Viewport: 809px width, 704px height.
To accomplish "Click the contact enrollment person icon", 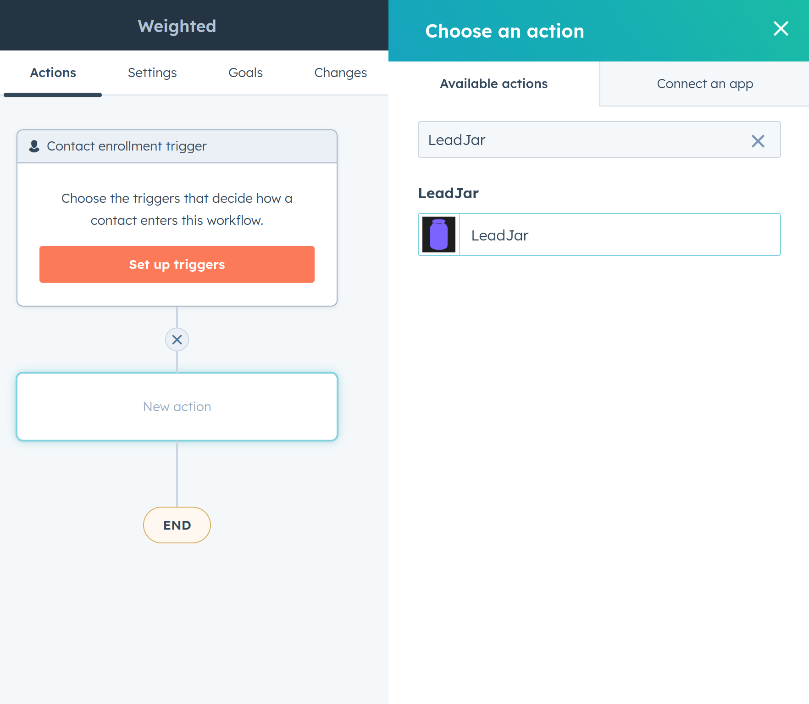I will point(34,145).
